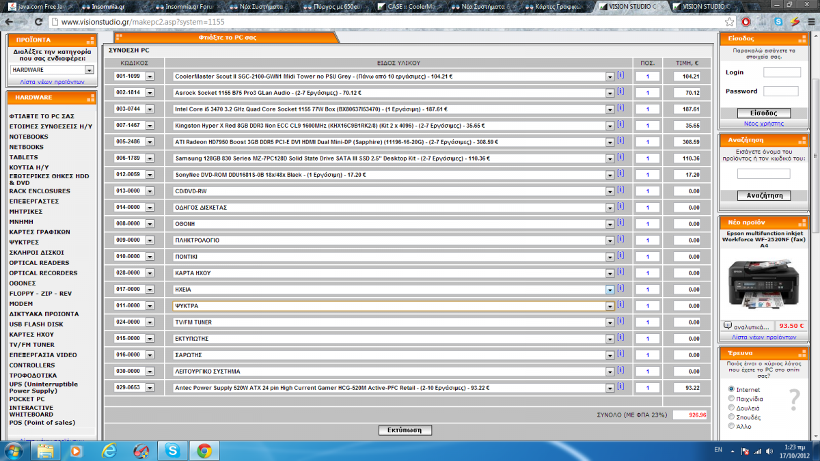The image size is (820, 461).
Task: Open product dropdown for TV/FM TUNER row
Action: point(610,322)
